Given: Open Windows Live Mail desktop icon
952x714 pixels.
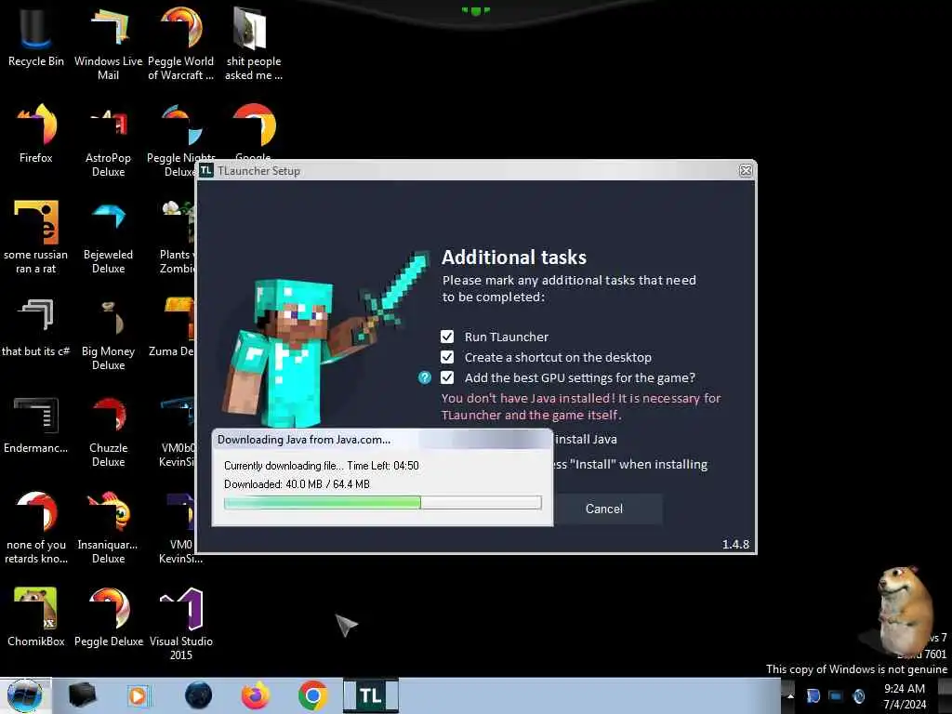Looking at the screenshot, I should [x=108, y=43].
